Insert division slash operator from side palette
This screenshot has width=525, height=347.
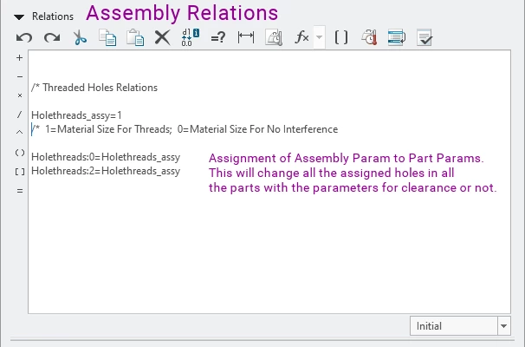19,115
